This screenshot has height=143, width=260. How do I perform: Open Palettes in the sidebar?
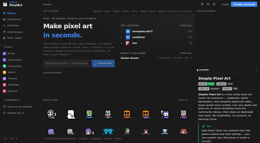tap(11, 25)
